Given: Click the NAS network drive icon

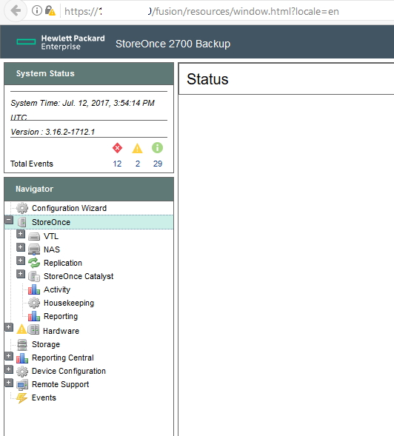Looking at the screenshot, I should coord(34,249).
